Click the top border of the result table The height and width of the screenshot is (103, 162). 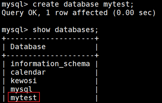point(50,38)
